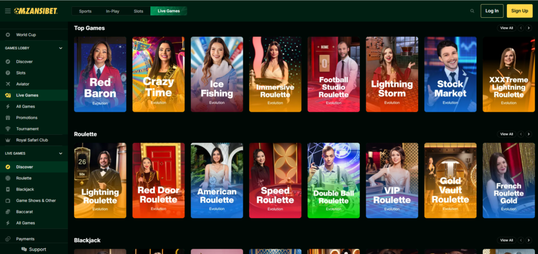Show previous Blackjack games with left arrow
Viewport: 538px width, 254px height.
pos(521,240)
